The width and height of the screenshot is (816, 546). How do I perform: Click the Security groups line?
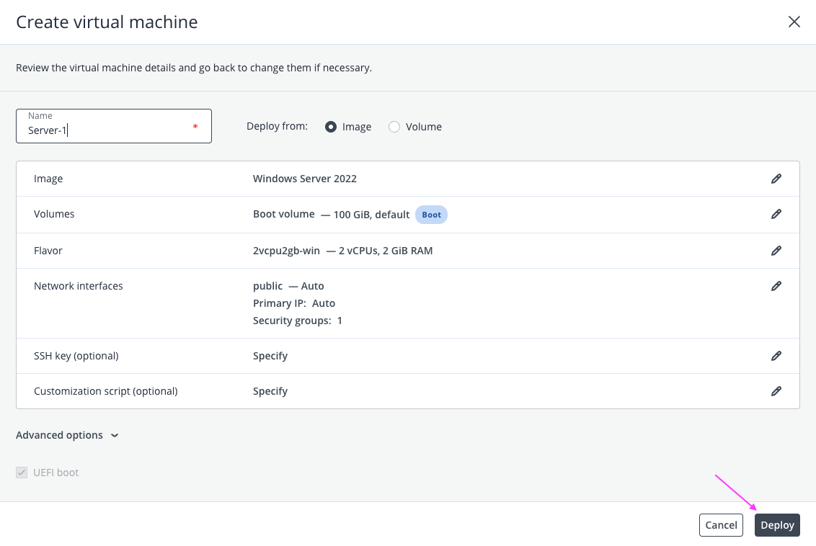coord(297,321)
